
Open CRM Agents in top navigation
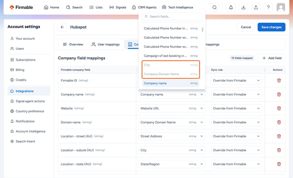[x=144, y=7]
